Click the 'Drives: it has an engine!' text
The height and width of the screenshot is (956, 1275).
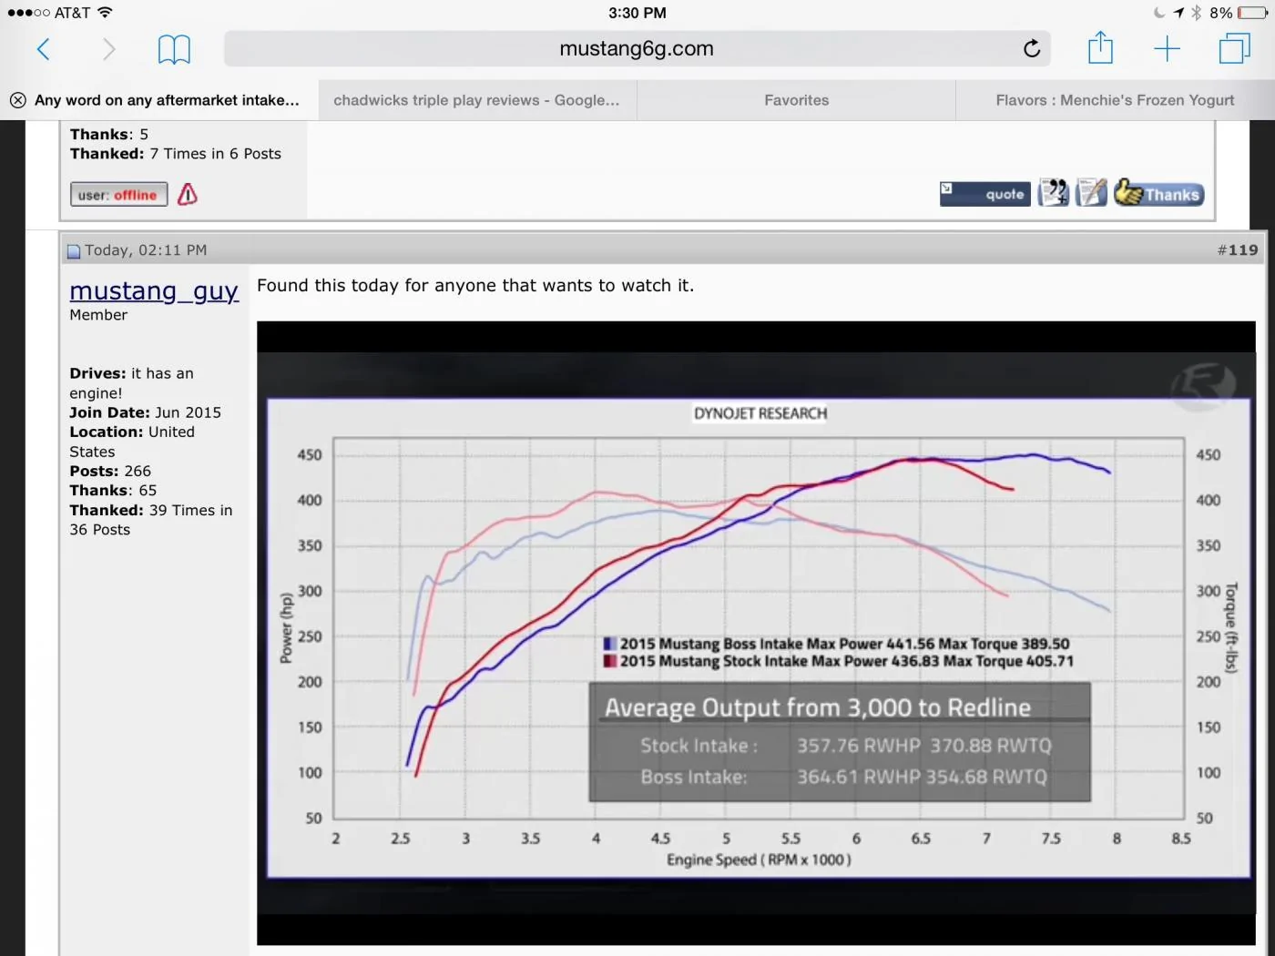[132, 383]
